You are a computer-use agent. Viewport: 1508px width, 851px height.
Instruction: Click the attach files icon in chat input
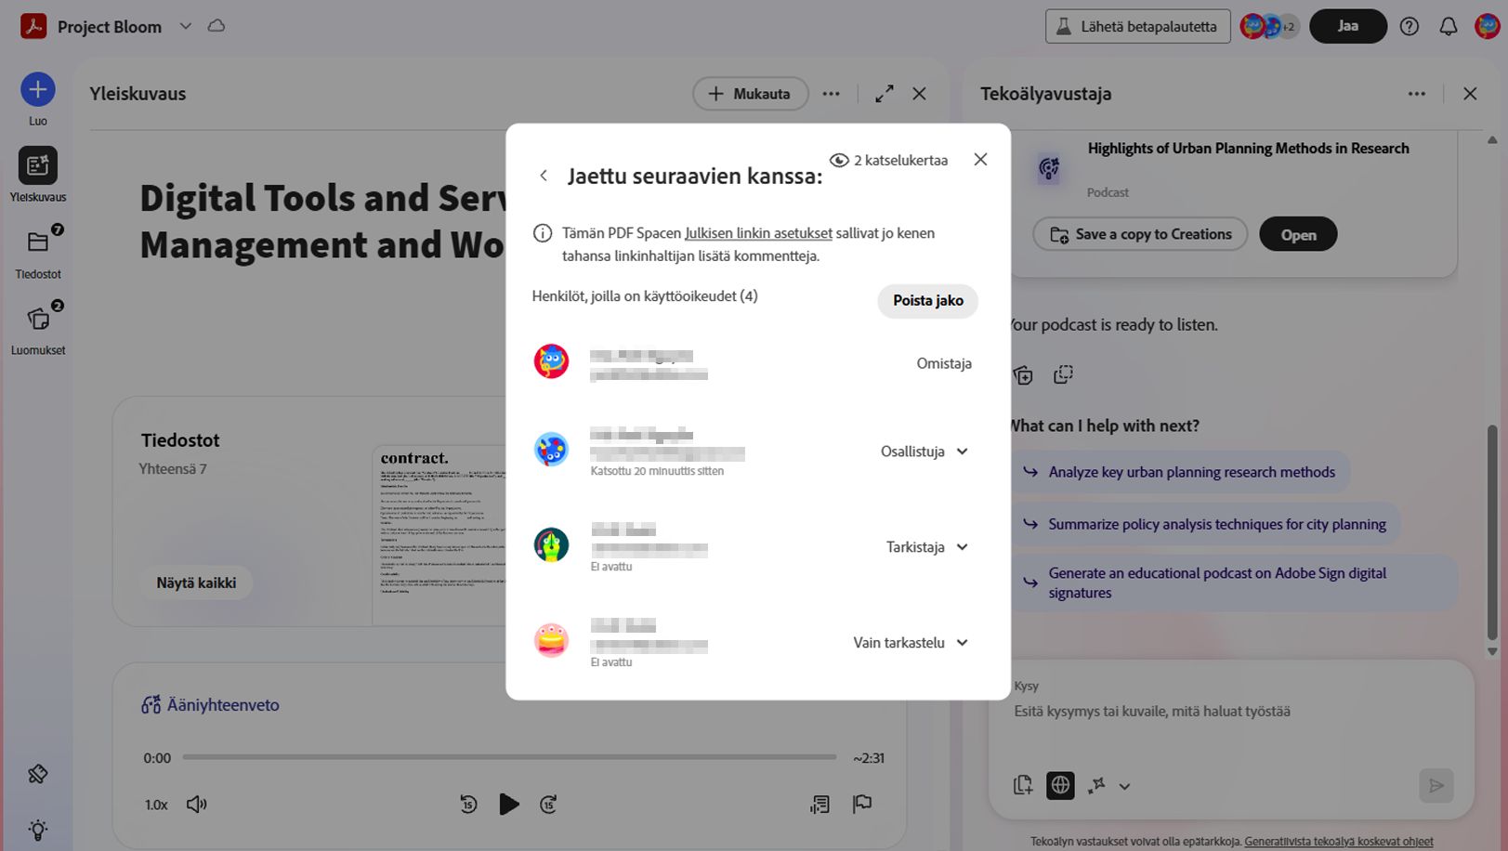pyautogui.click(x=1023, y=785)
